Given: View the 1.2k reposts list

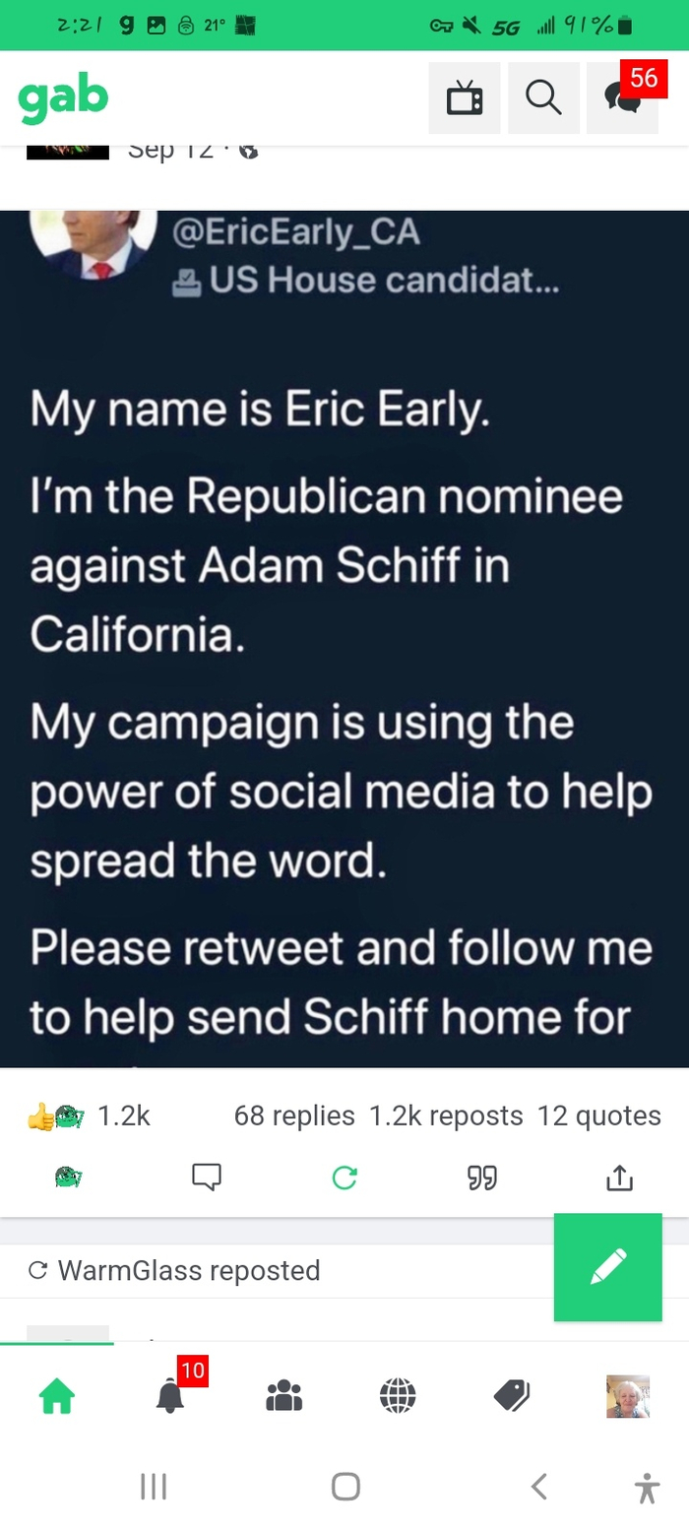Looking at the screenshot, I should (x=446, y=1116).
